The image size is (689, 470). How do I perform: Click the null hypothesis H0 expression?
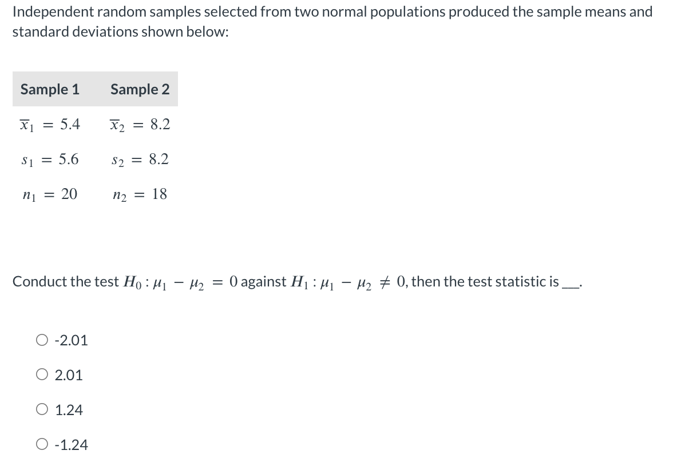tap(177, 281)
